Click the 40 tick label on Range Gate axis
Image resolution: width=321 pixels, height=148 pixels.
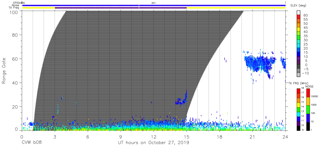pyautogui.click(x=15, y=82)
